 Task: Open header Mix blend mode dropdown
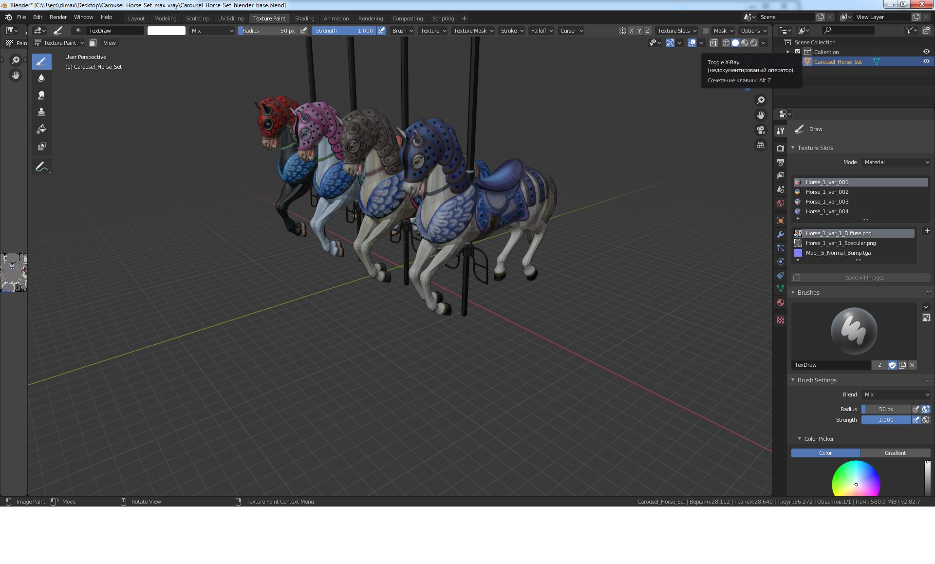point(212,31)
